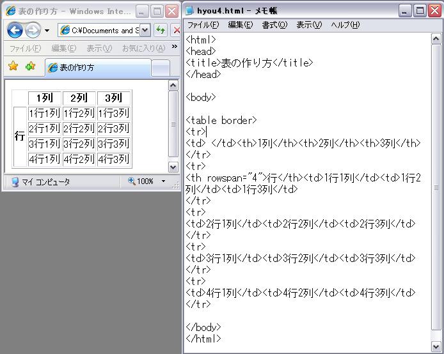Image resolution: width=444 pixels, height=354 pixels.
Task: Click the 1行1列 table cell
Action: tap(45, 114)
